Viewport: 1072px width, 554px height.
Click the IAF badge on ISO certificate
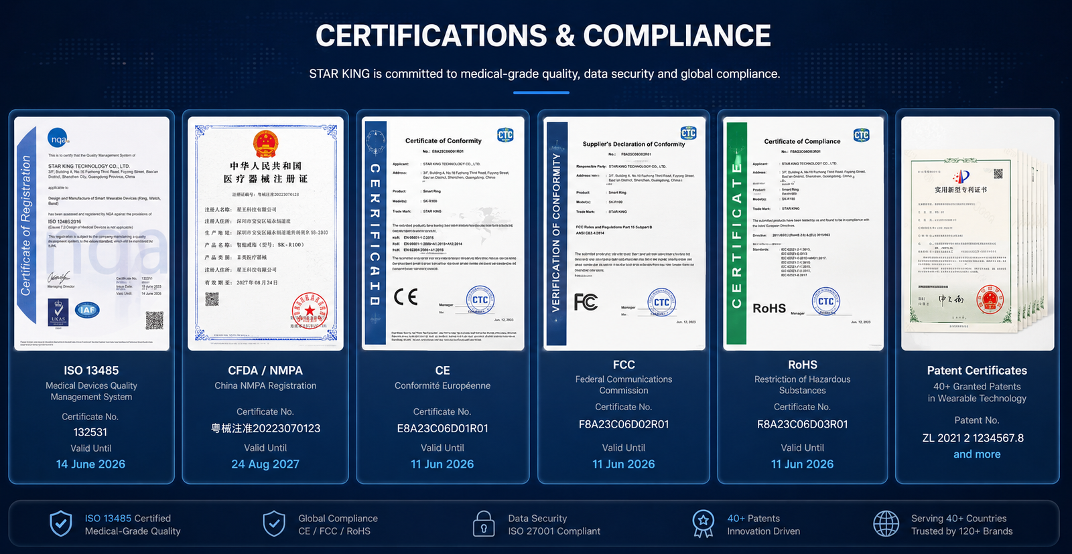point(87,309)
